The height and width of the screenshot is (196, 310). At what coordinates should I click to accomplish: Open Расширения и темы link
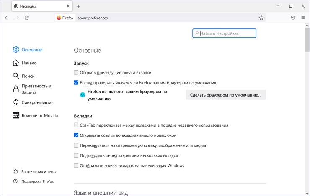point(39,171)
